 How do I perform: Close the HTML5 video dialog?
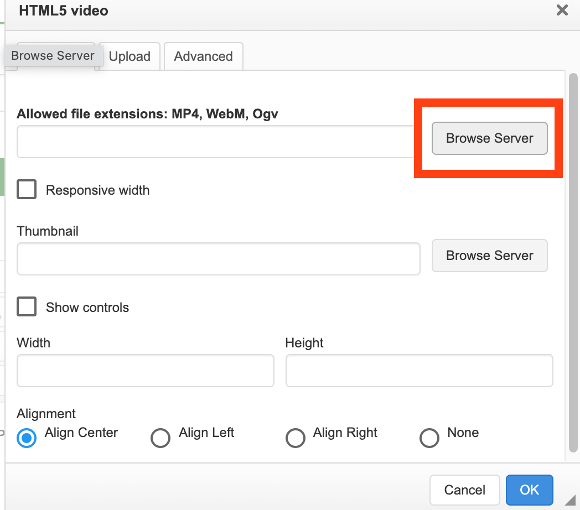562,11
